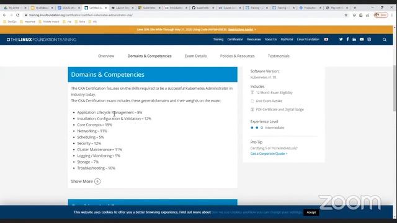Close the My Drive tab

point(25,8)
